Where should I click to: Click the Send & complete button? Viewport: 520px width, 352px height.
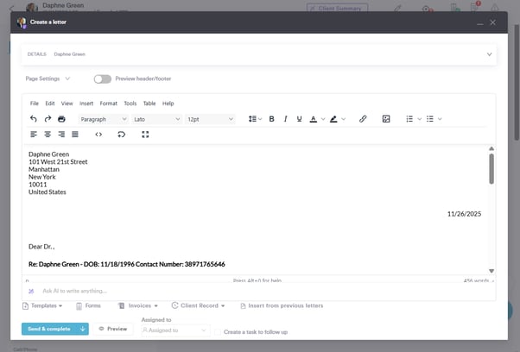point(48,329)
